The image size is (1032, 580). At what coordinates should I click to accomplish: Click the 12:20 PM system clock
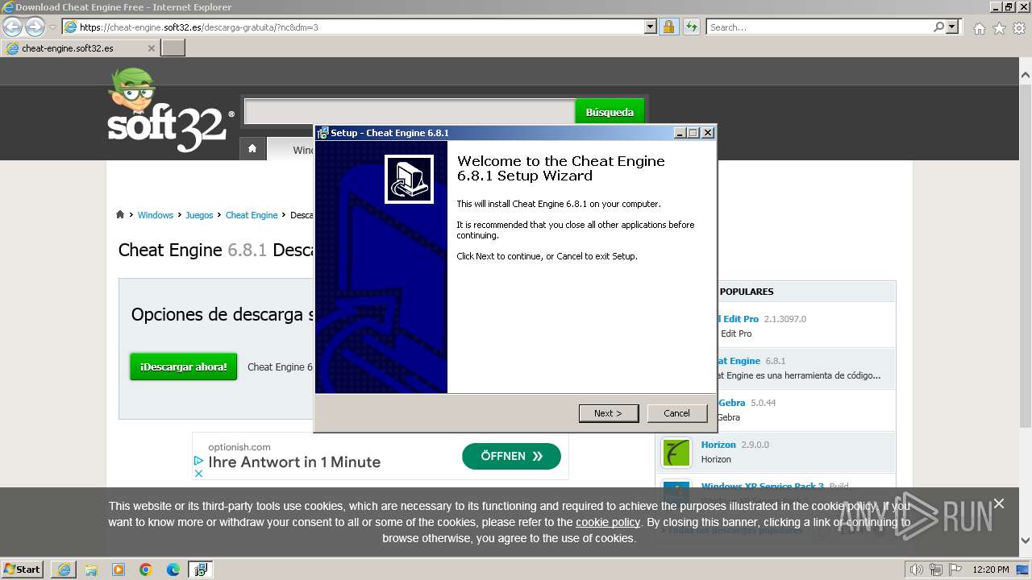point(991,570)
